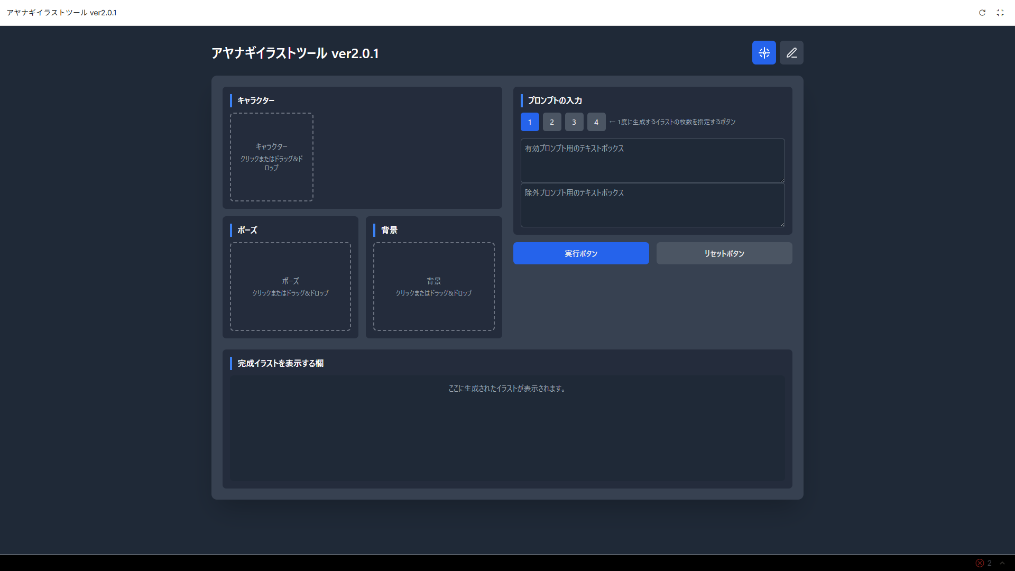This screenshot has height=571, width=1015.
Task: Focus the 除外プロンプト text box
Action: click(652, 205)
